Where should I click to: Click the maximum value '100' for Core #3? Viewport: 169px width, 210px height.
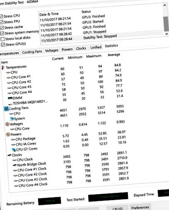[x=100, y=82]
